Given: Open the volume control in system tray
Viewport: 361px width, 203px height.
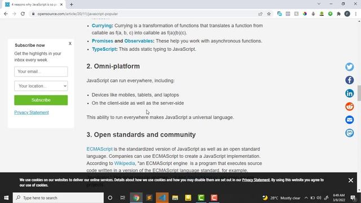Looking at the screenshot, I should coord(319,198).
